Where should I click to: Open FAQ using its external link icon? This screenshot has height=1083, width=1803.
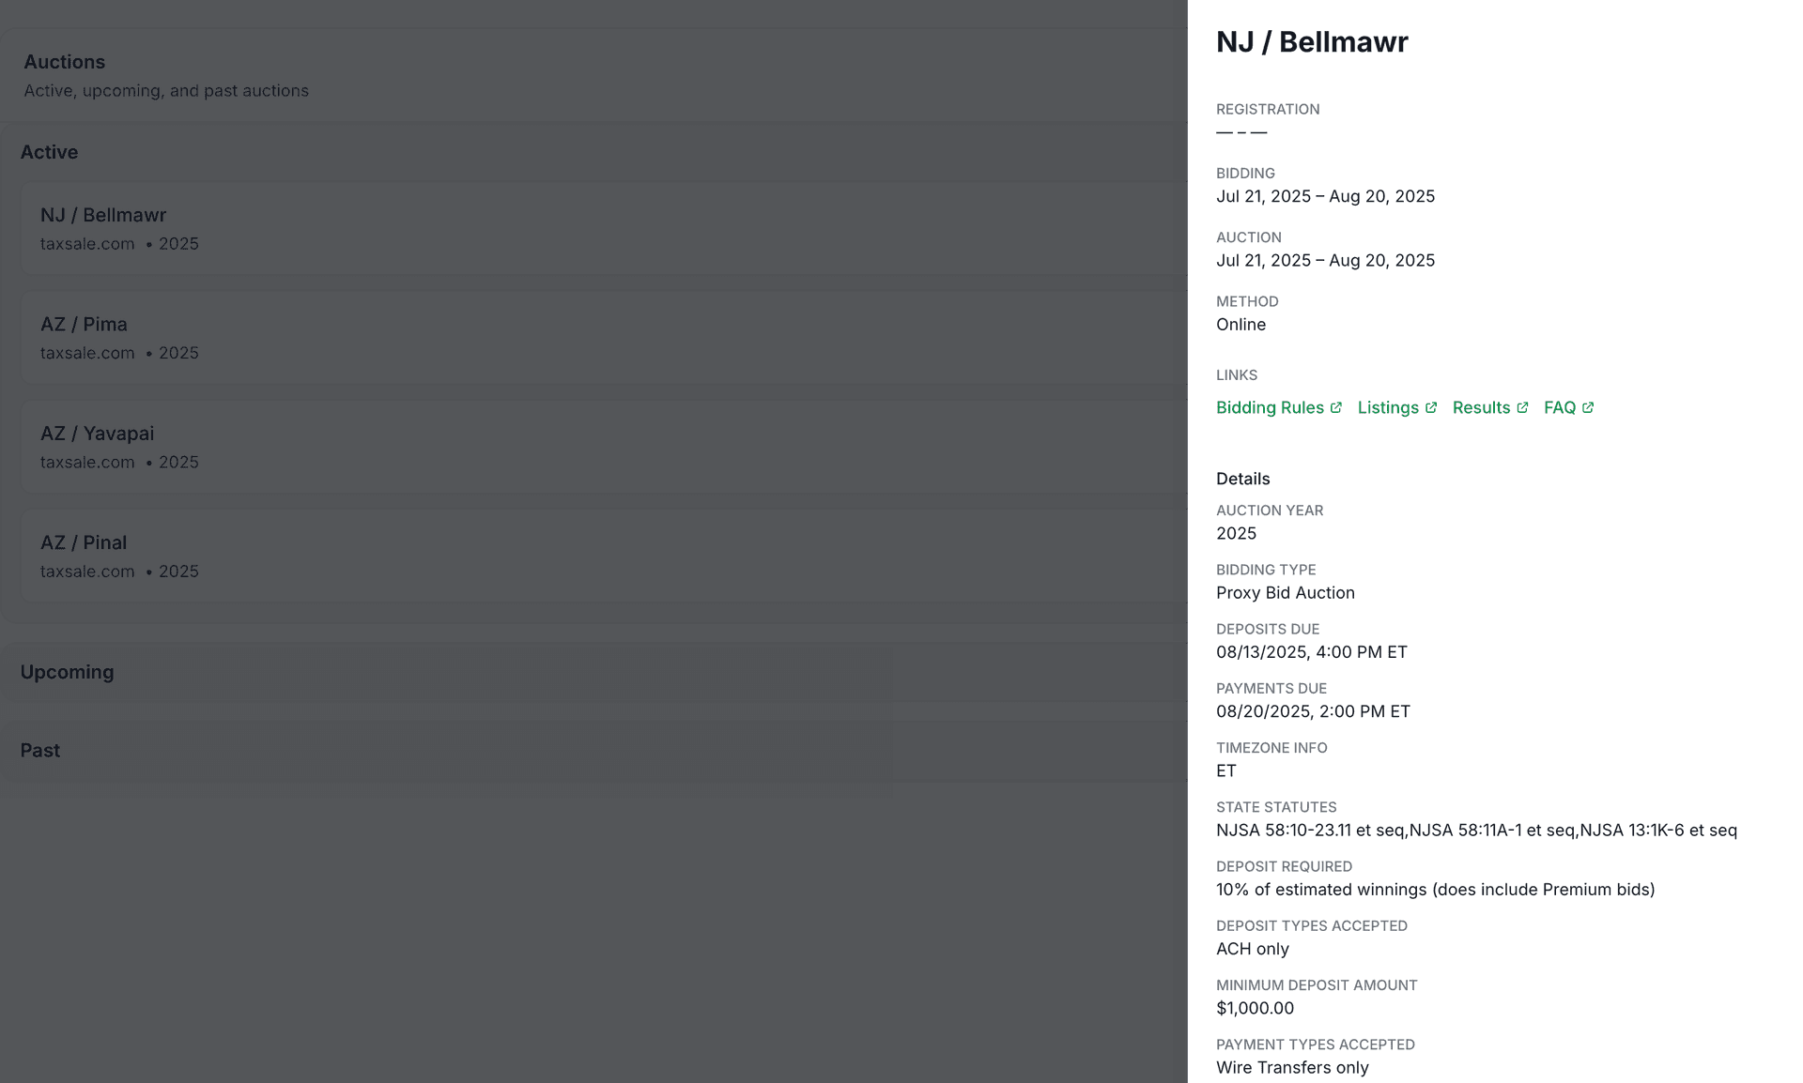[x=1588, y=406]
